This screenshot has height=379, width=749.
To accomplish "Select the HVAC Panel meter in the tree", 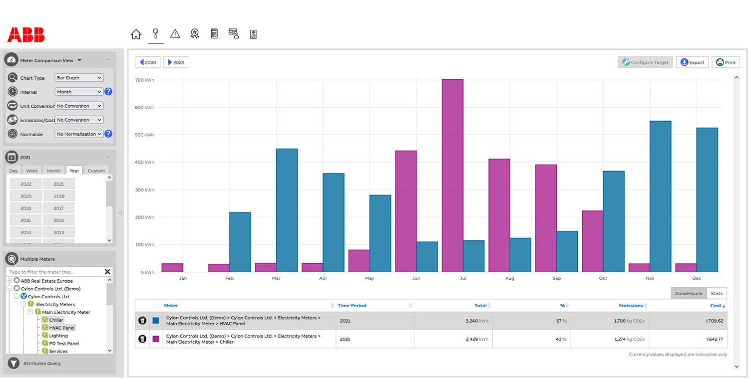I will click(x=62, y=328).
